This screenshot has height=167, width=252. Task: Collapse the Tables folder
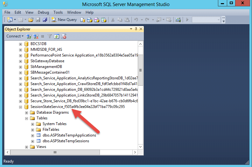coord(27,118)
